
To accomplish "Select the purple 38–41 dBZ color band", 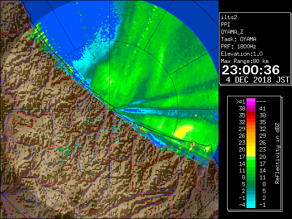I will click(x=251, y=109).
